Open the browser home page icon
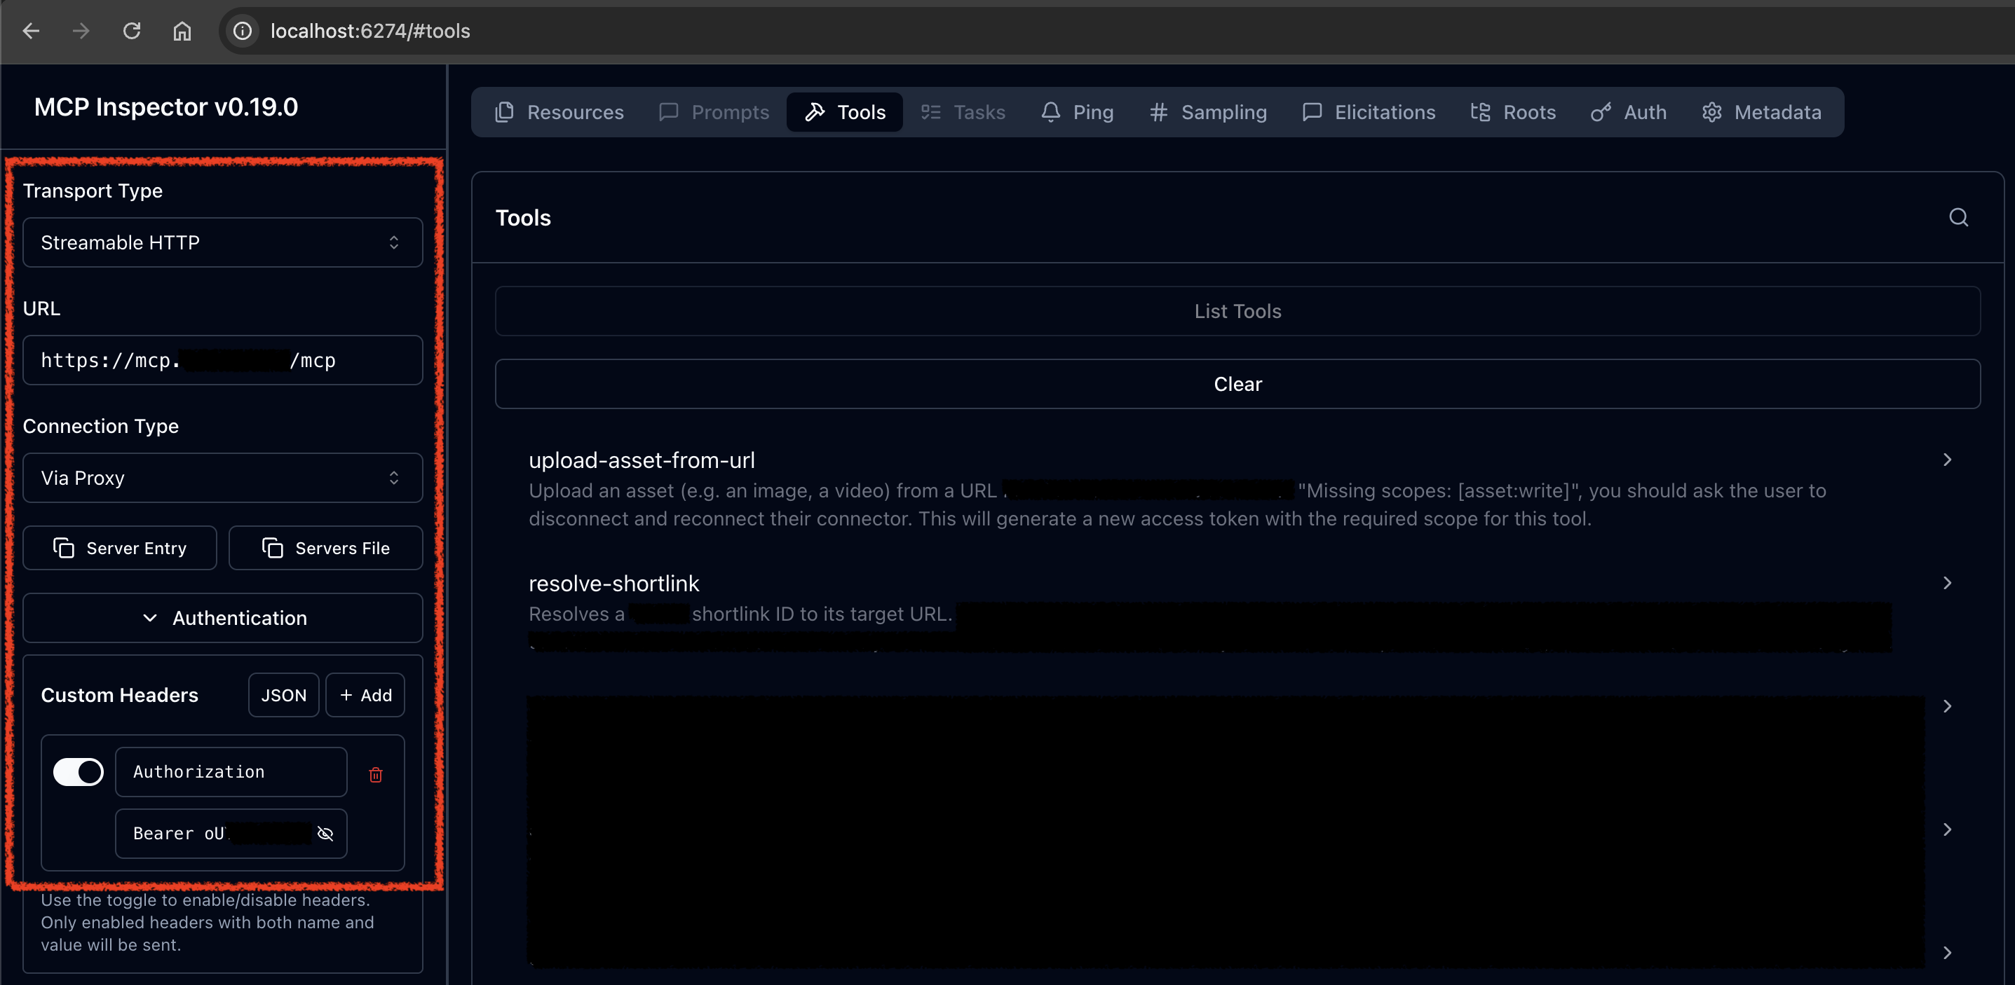 (x=182, y=32)
